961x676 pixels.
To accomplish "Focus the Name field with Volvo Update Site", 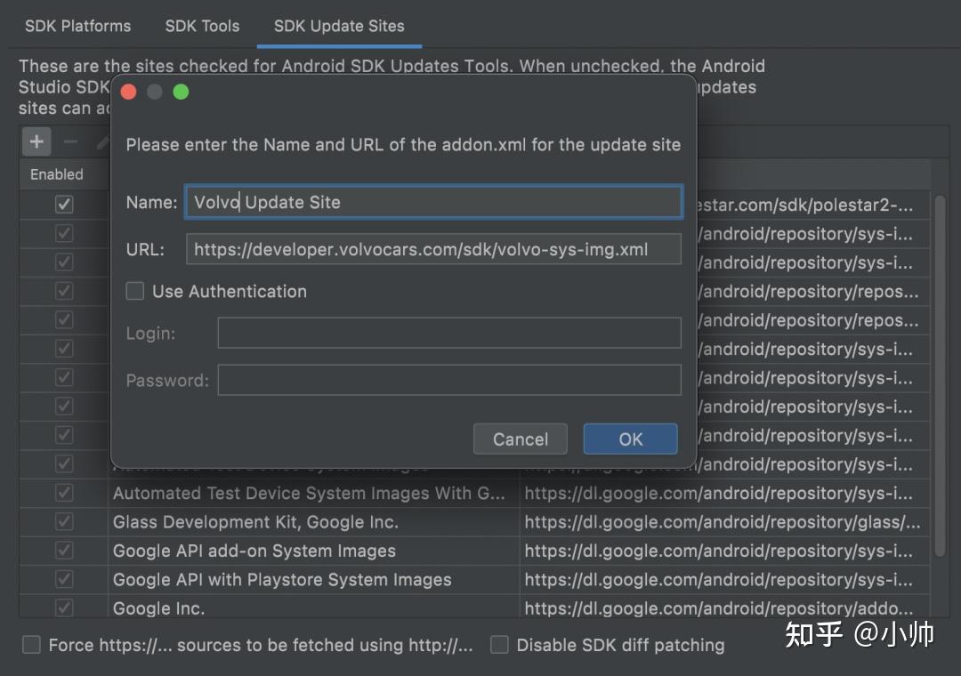I will click(x=433, y=202).
